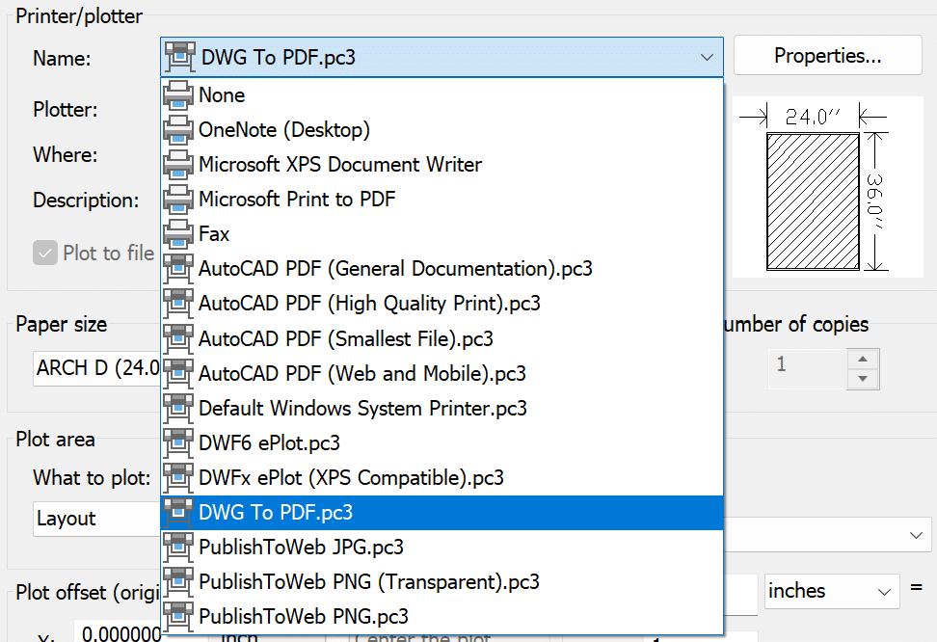
Task: Click the Microsoft Print to PDF printer icon
Action: [x=178, y=199]
